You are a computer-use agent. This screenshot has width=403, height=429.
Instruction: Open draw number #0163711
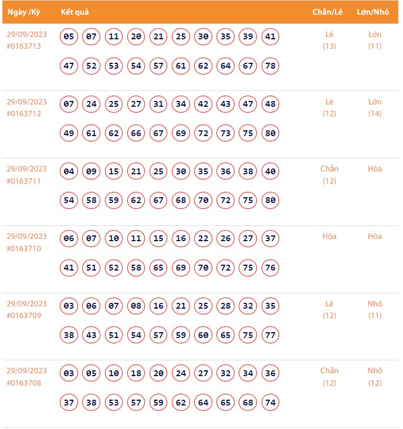24,181
